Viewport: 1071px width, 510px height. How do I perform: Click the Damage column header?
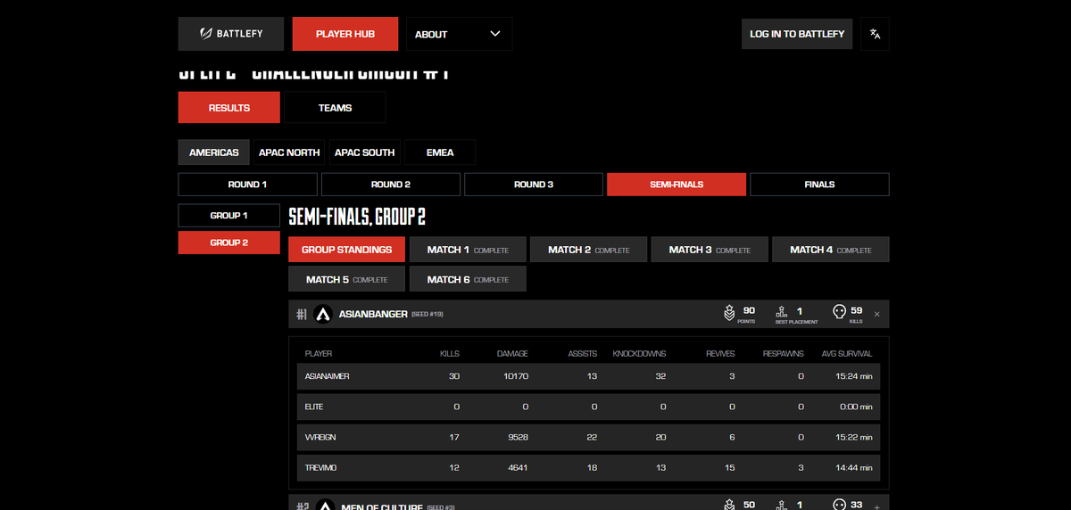(x=512, y=354)
